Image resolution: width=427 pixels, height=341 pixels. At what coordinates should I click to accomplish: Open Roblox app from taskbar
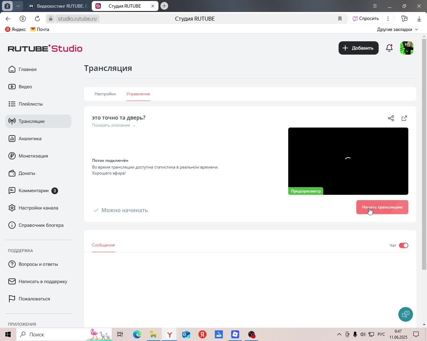click(x=235, y=334)
